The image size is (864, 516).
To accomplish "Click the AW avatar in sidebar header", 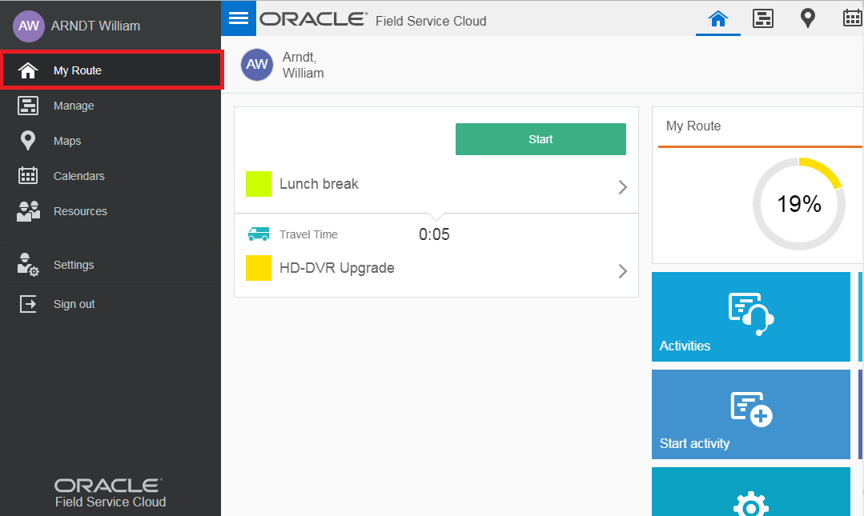I will pos(29,26).
